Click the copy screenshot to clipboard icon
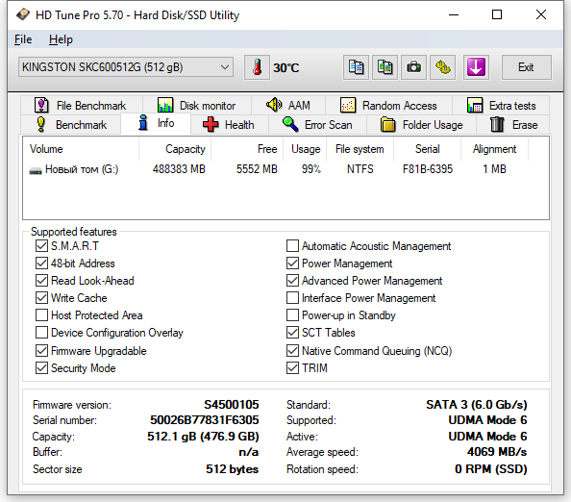 click(x=385, y=67)
